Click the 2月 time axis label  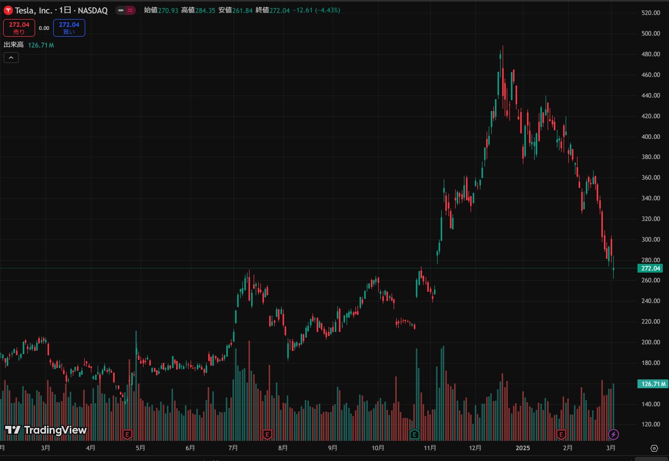pos(568,448)
